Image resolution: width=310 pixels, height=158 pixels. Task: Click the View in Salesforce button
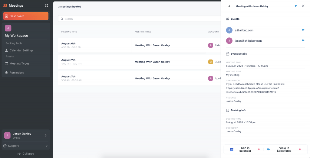point(284,149)
